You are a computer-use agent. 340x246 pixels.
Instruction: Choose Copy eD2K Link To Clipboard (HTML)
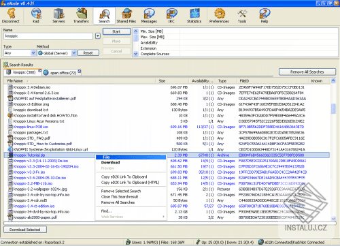tap(131, 183)
